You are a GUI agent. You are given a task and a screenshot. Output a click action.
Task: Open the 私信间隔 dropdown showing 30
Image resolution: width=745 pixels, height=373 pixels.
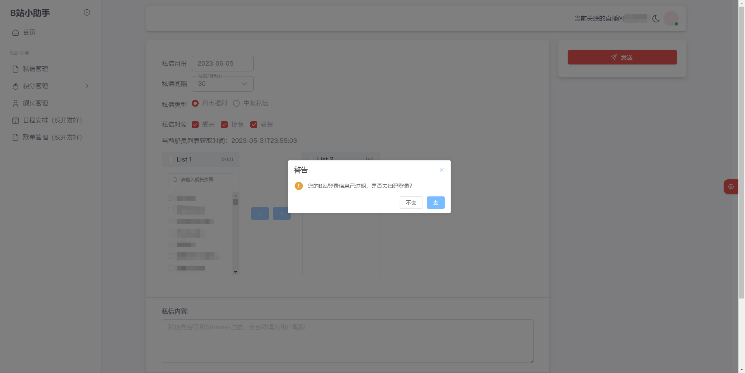[223, 84]
